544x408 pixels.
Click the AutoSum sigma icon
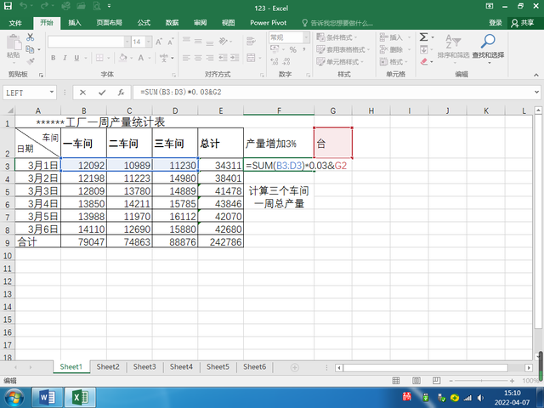click(x=423, y=37)
